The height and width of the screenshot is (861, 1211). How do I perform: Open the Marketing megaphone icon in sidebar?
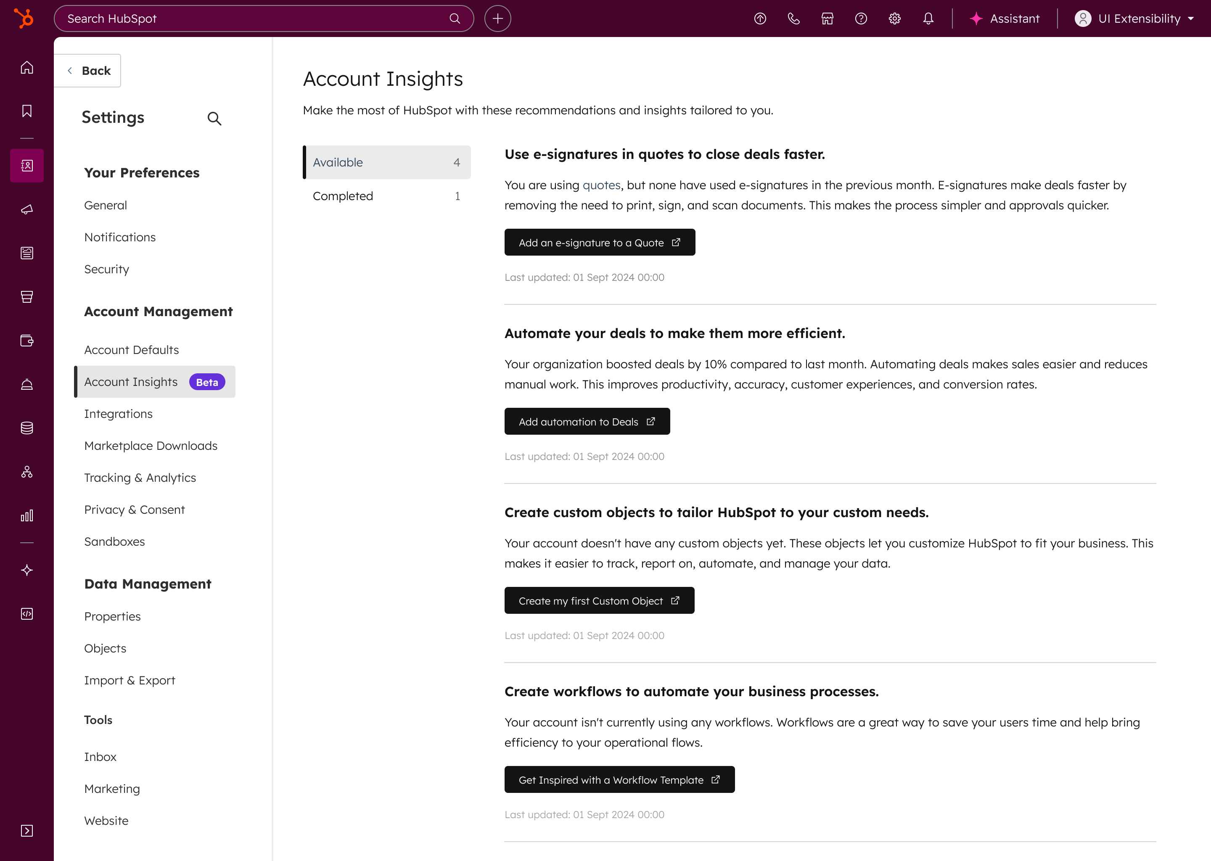pyautogui.click(x=27, y=209)
